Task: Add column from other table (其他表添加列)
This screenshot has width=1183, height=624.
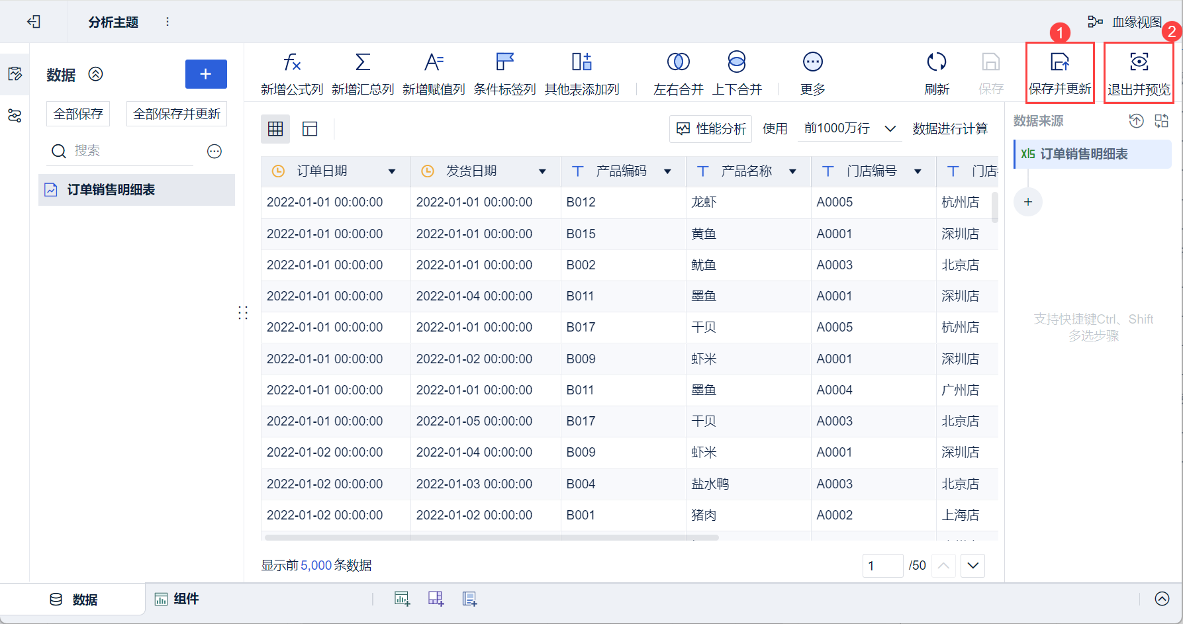Action: tap(582, 74)
